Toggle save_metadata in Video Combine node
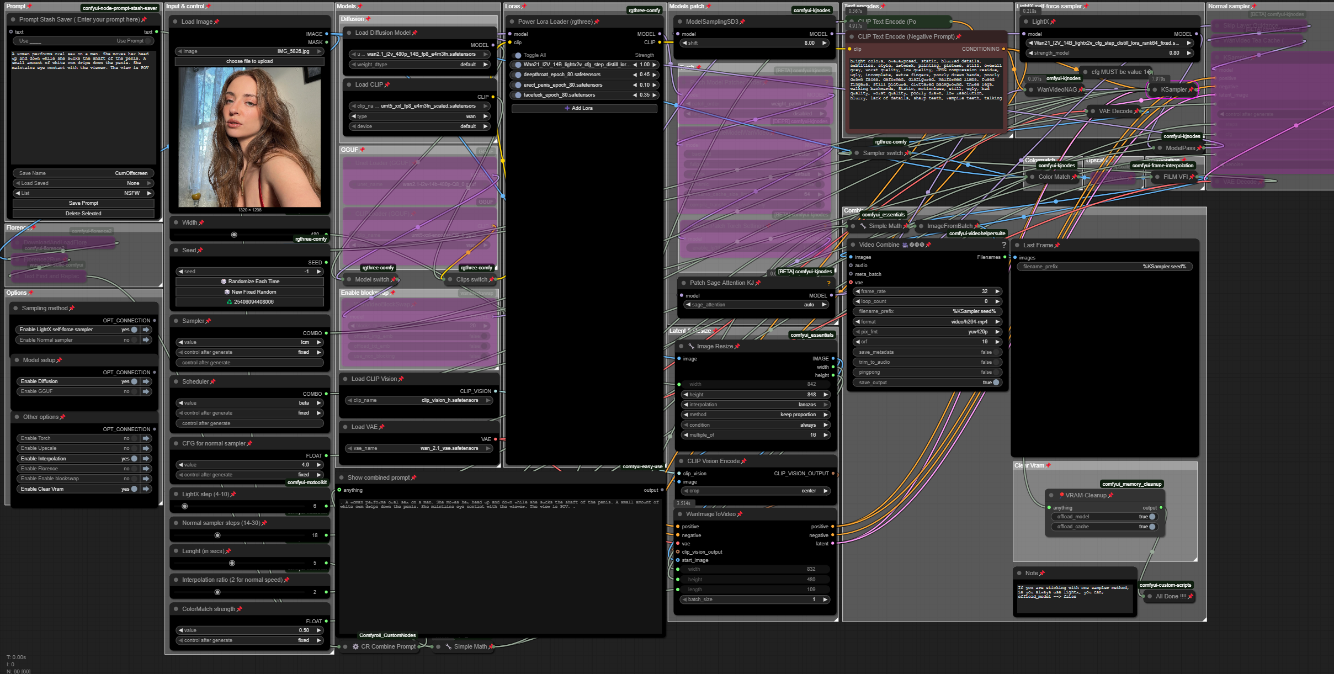Viewport: 1334px width, 674px height. [x=996, y=352]
